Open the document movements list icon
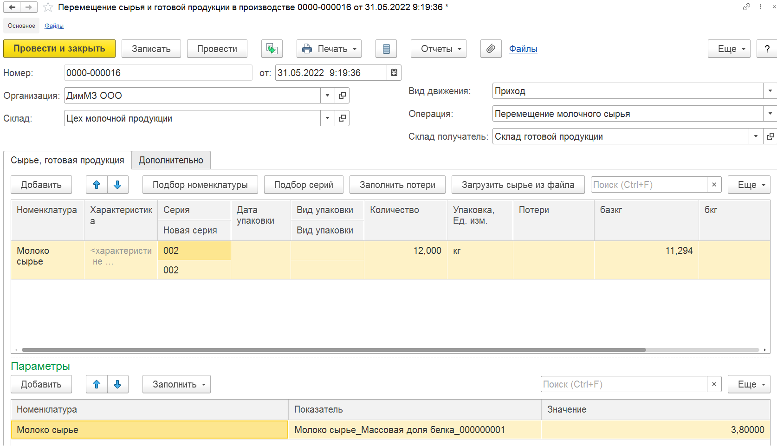This screenshot has width=777, height=446. click(x=386, y=49)
